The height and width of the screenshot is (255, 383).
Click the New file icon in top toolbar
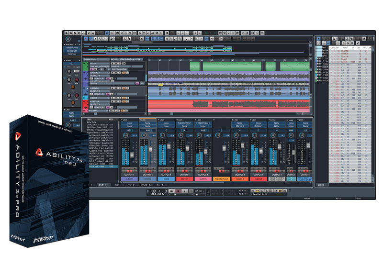[x=67, y=33]
